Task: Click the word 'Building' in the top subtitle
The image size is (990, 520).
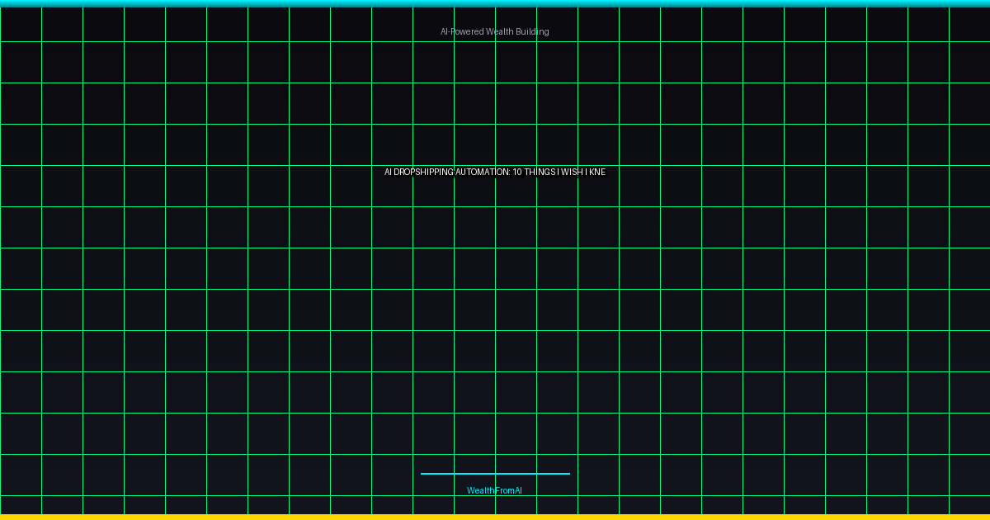Action: [x=532, y=31]
